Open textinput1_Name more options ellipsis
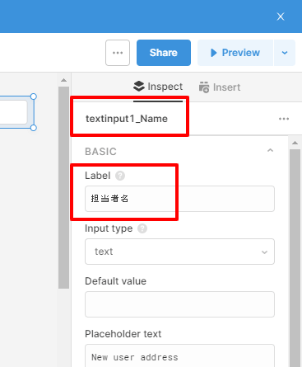 pyautogui.click(x=284, y=119)
